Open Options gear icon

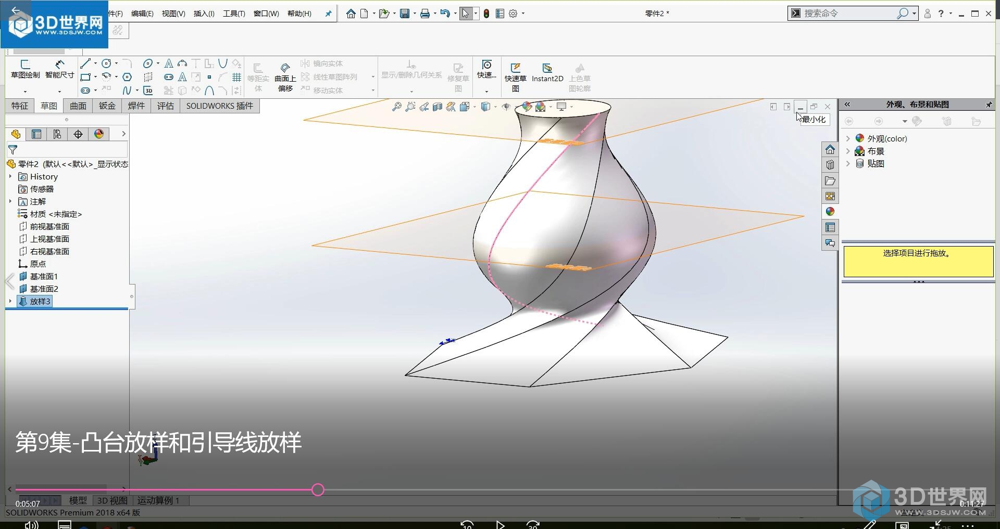[x=513, y=14]
